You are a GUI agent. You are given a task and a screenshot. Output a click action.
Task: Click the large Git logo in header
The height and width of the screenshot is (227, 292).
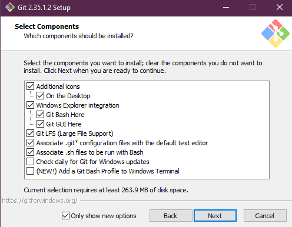276,34
